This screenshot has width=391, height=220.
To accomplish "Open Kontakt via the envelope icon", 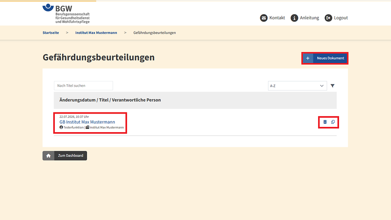I will 264,18.
